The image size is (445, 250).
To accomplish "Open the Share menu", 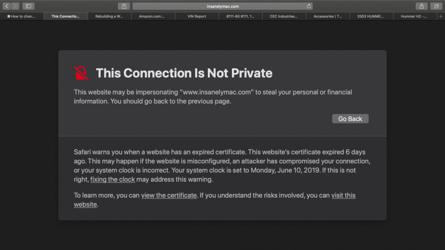I will coord(422,6).
